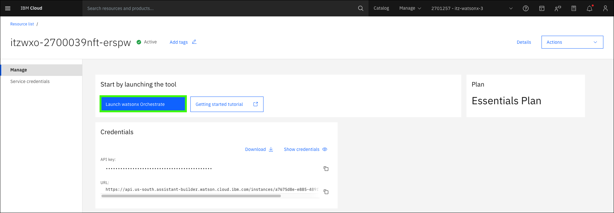Copy the URL to clipboard
Screen dimensions: 614x213
(326, 192)
